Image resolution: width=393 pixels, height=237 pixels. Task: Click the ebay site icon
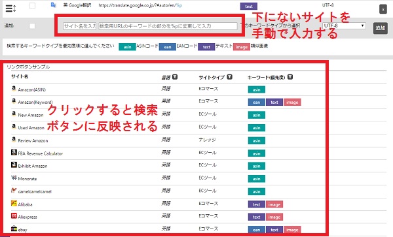tap(14, 229)
